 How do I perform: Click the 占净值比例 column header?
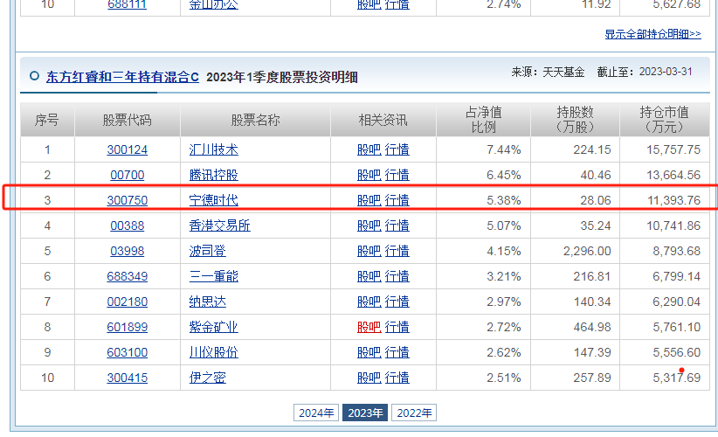click(484, 120)
